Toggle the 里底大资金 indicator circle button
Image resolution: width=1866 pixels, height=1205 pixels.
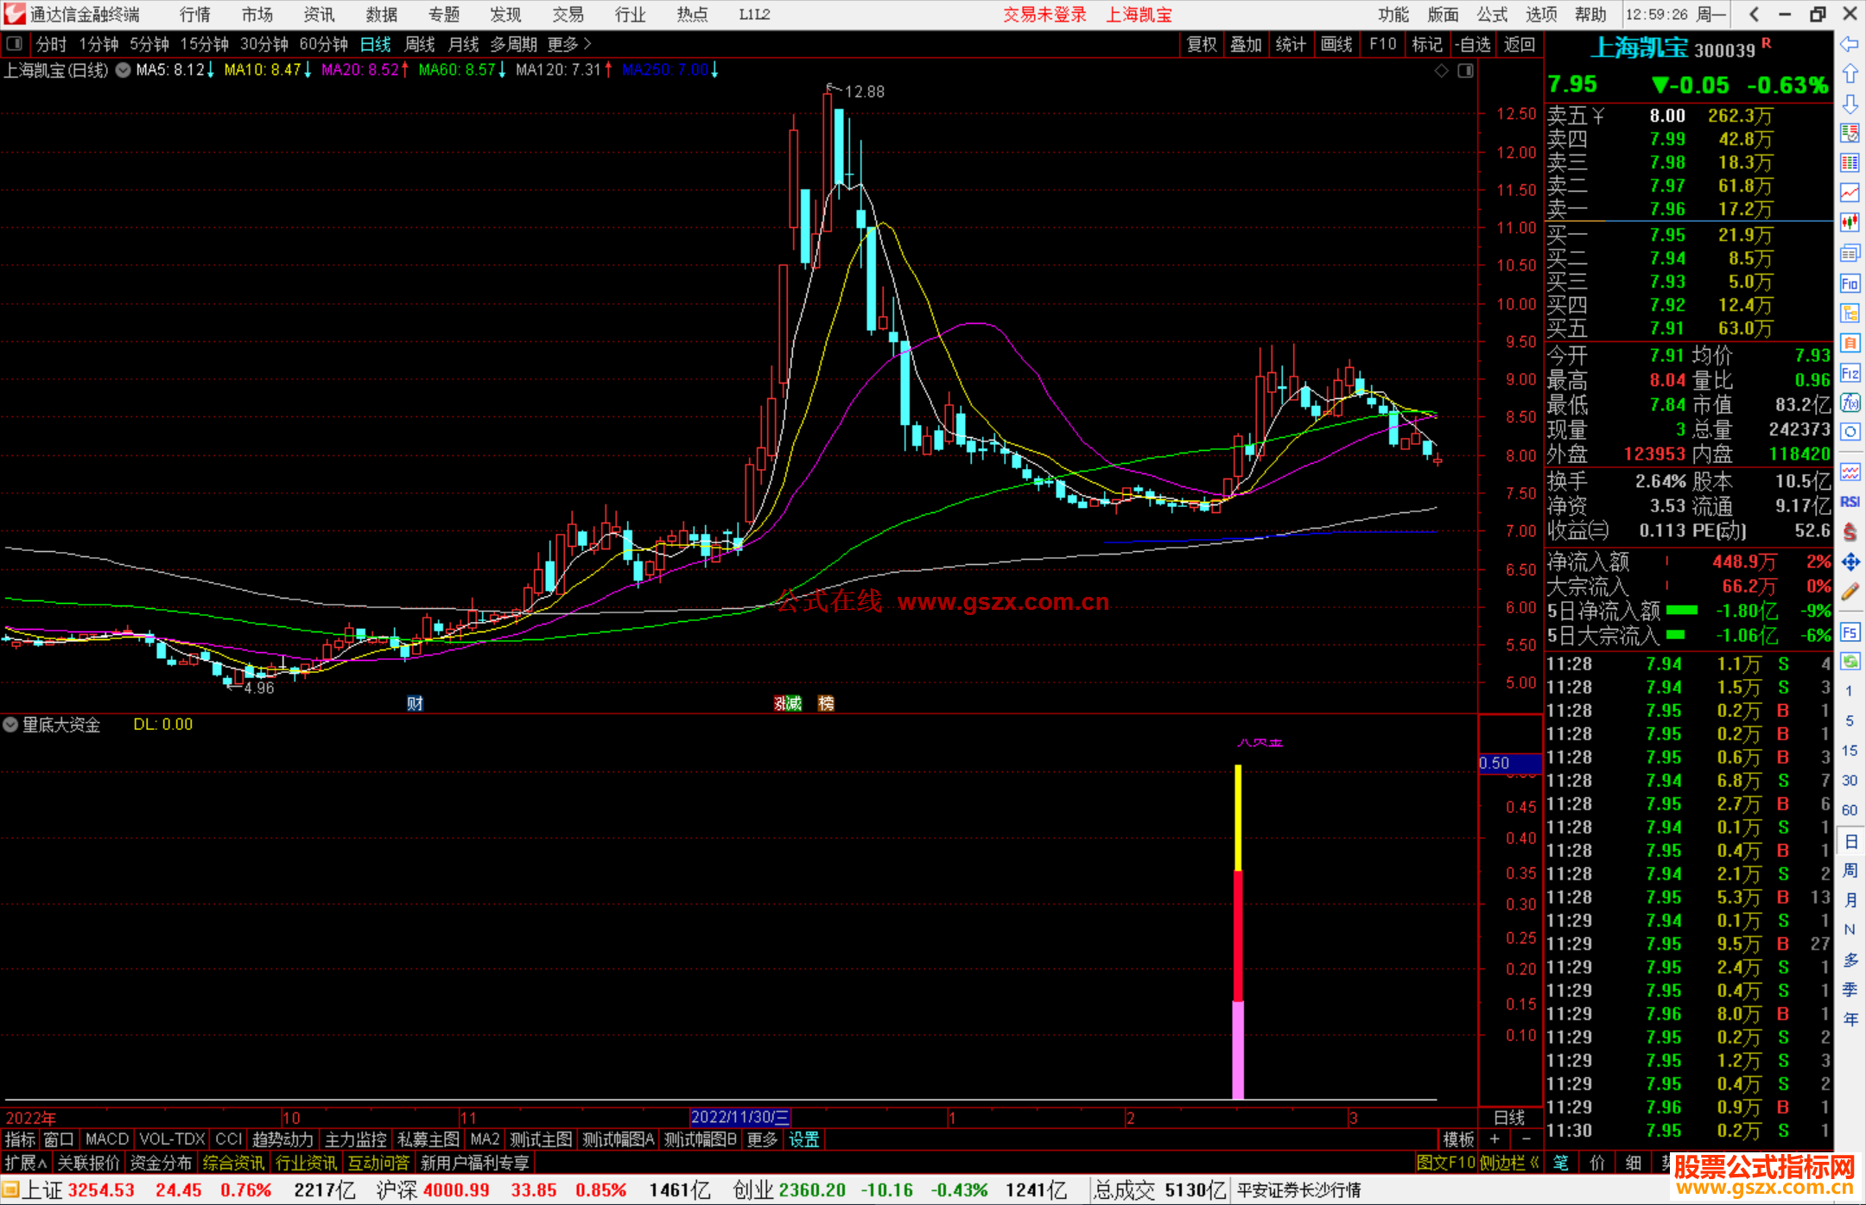[10, 725]
